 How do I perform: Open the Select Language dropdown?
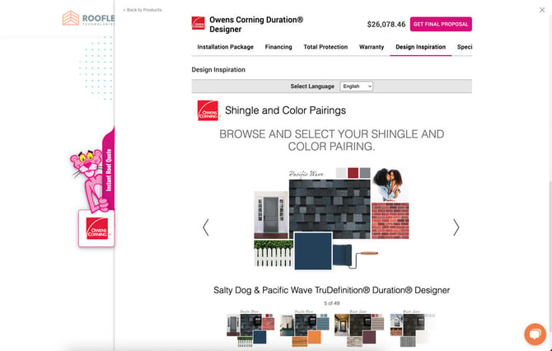(356, 87)
